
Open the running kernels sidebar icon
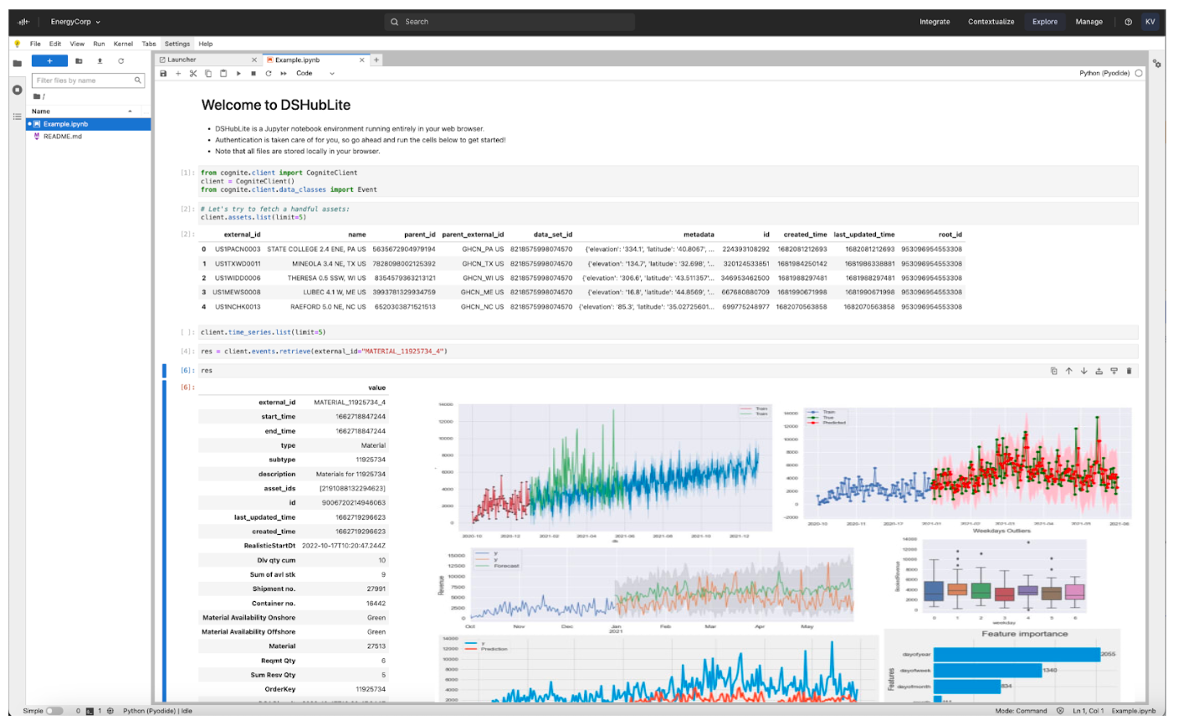coord(17,90)
